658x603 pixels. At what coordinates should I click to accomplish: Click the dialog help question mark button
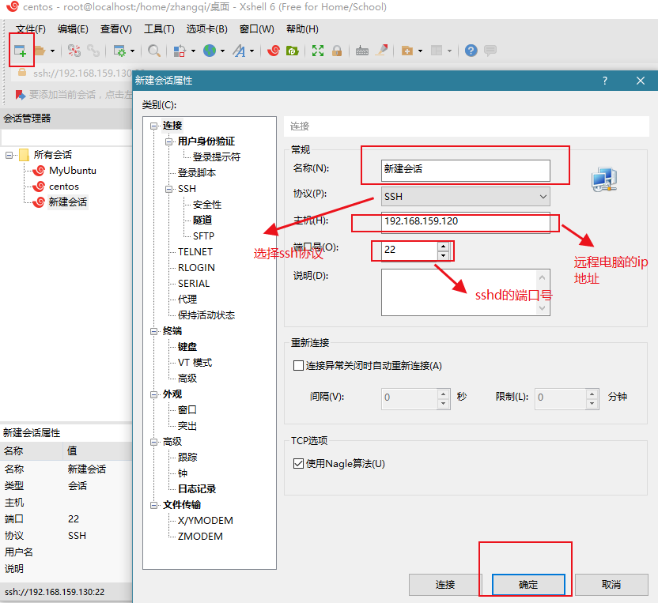[605, 81]
